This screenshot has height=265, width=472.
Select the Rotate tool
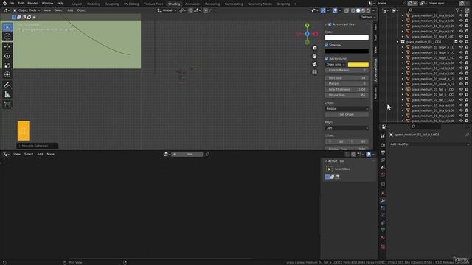tap(7, 56)
